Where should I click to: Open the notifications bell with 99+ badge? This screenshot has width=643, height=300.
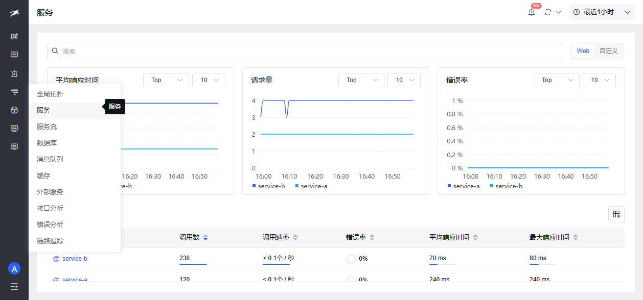pyautogui.click(x=532, y=12)
